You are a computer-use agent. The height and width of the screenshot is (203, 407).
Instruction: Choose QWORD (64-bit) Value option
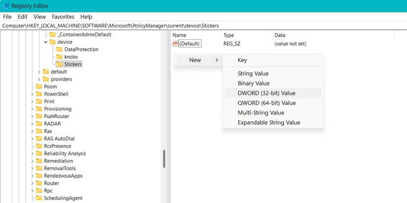(273, 103)
